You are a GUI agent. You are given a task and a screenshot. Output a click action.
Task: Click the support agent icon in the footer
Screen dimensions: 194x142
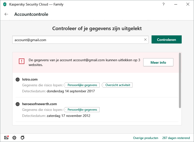click(x=22, y=138)
